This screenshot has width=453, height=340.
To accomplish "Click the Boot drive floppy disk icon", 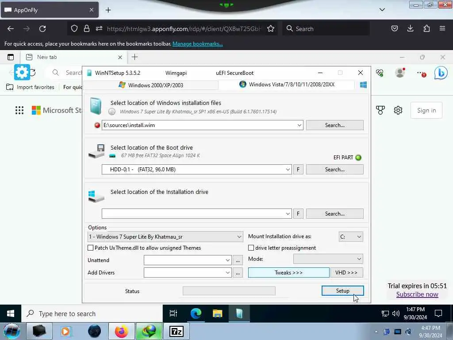I will tap(97, 151).
